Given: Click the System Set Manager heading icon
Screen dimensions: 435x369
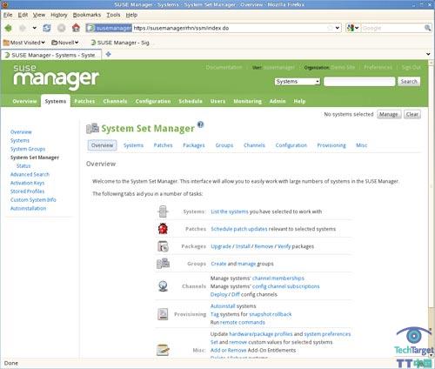Looking at the screenshot, I should point(92,128).
